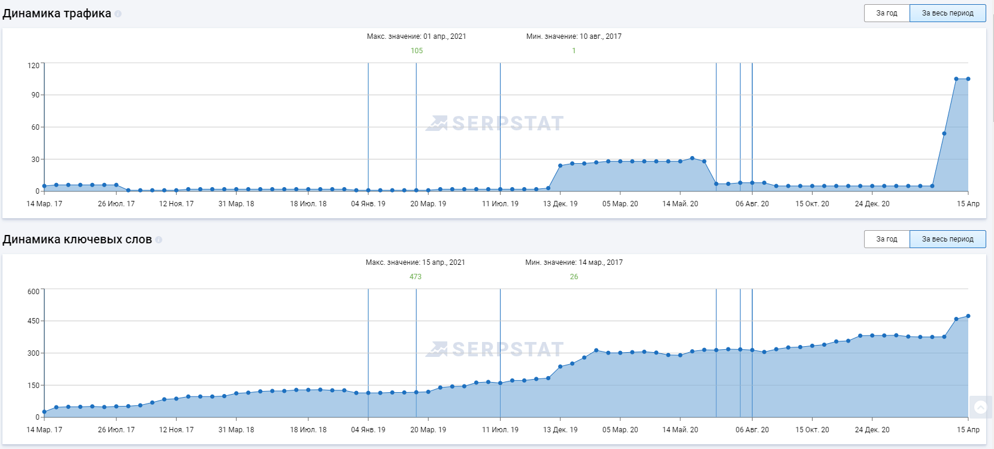
Task: Click first traffic data point at 14 Мар. 17
Action: point(44,187)
